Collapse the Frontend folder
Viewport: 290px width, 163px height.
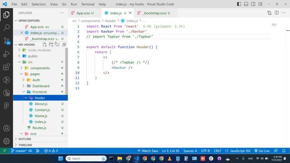[x=24, y=92]
